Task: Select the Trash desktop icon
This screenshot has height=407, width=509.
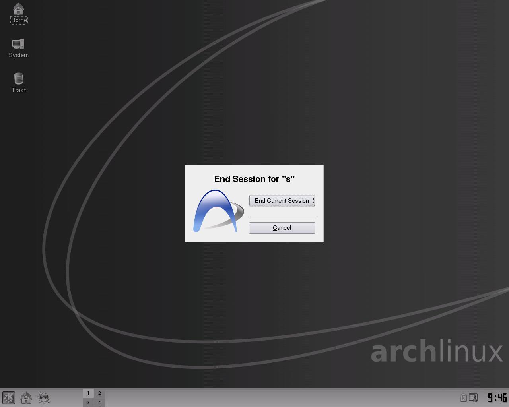Action: pyautogui.click(x=19, y=83)
